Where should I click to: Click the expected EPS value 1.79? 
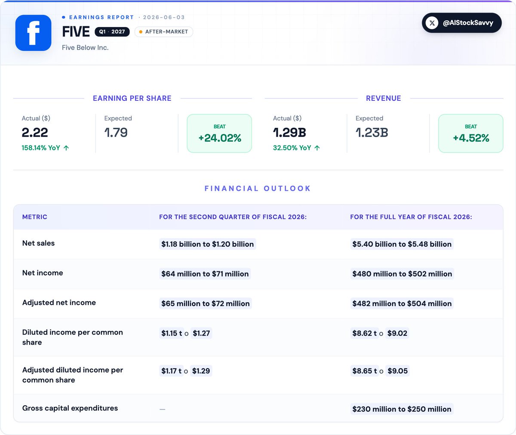tap(116, 133)
